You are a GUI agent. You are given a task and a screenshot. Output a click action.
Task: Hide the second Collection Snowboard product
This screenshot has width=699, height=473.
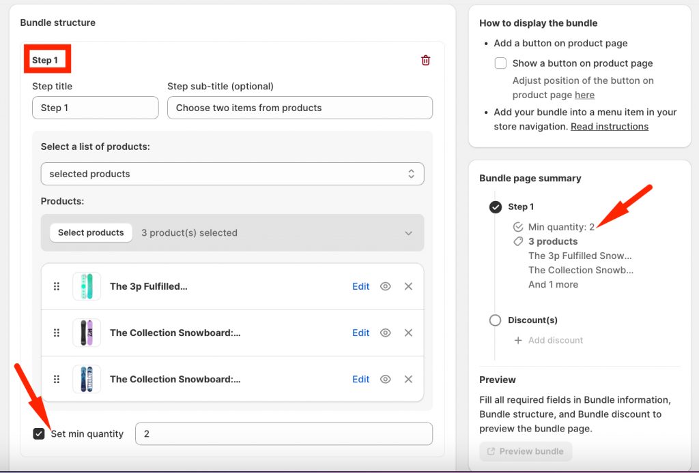386,333
